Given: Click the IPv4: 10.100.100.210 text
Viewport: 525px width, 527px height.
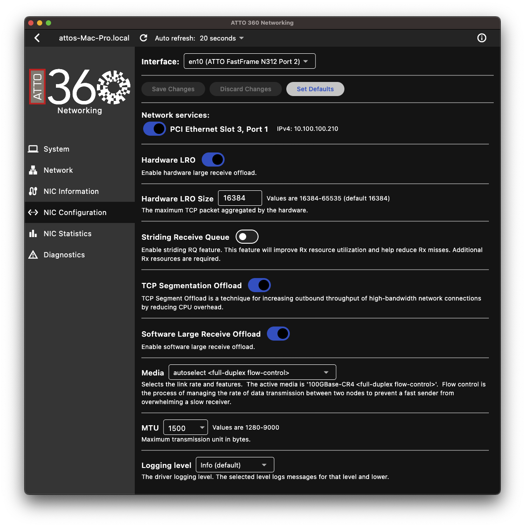Looking at the screenshot, I should pos(307,129).
